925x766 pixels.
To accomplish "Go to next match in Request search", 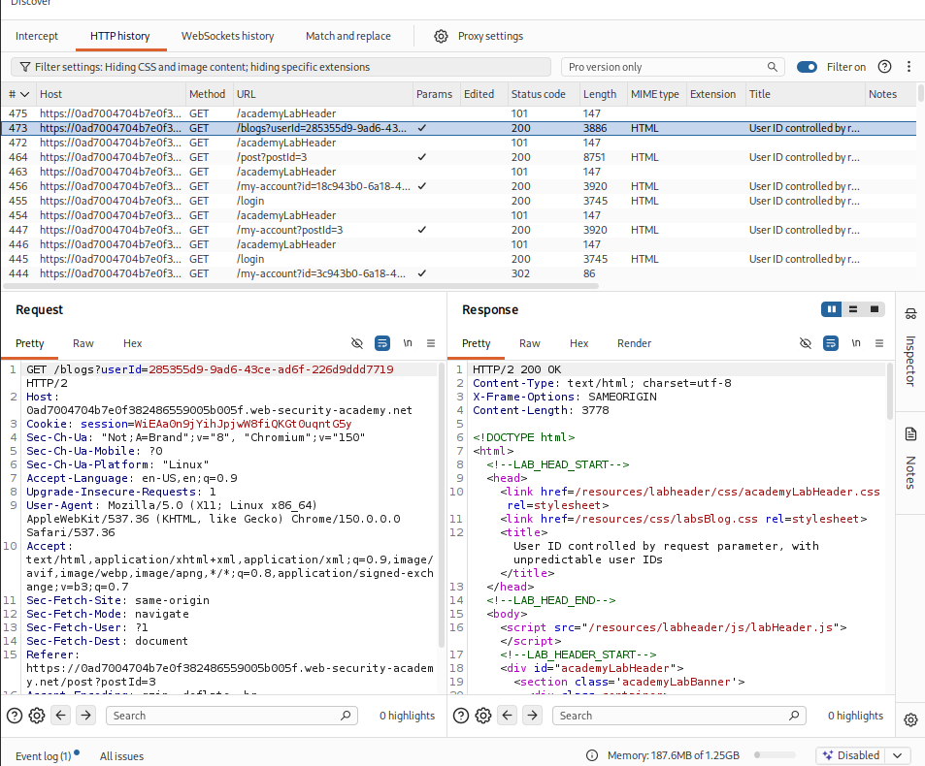I will pyautogui.click(x=85, y=716).
